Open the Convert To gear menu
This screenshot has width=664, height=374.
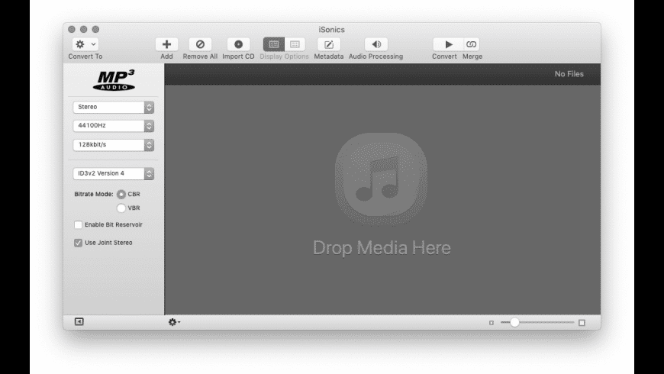85,44
